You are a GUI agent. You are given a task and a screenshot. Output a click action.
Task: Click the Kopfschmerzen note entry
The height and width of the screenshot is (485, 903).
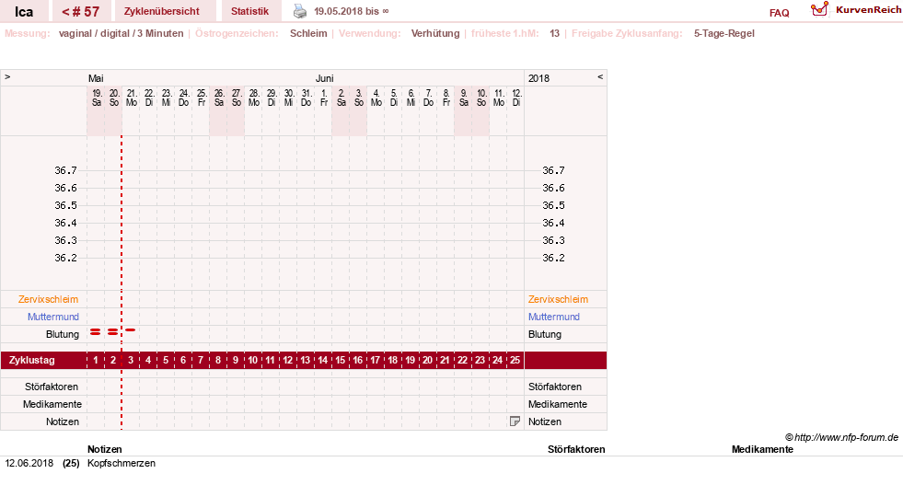pos(122,463)
